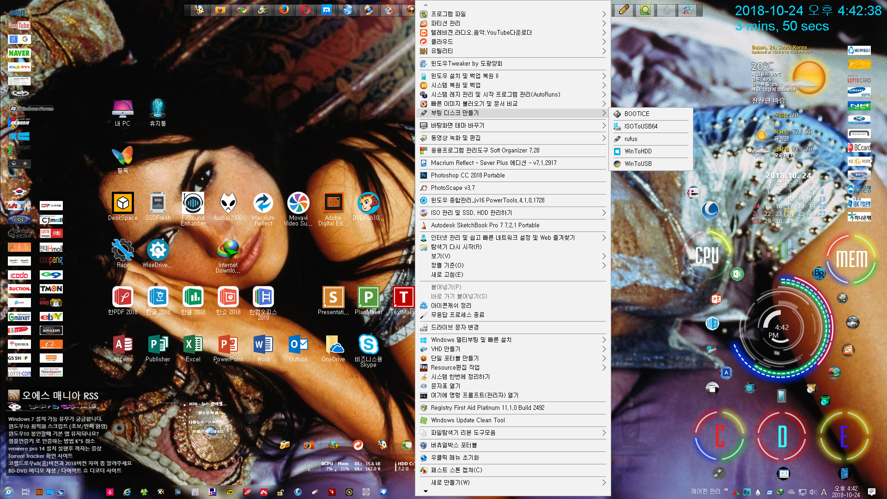887x499 pixels.
Task: Launch SSDFresh desktop shortcut
Action: tap(158, 207)
